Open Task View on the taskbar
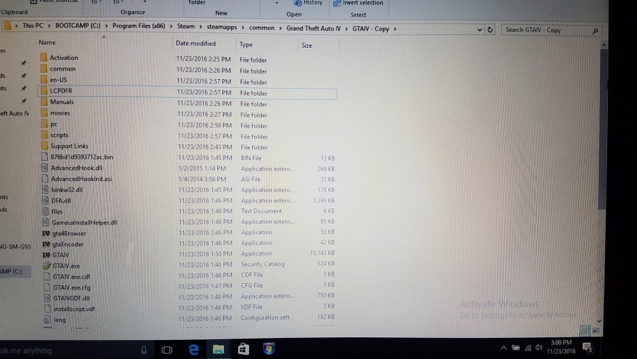Viewport: 637px width, 359px height. pos(167,350)
